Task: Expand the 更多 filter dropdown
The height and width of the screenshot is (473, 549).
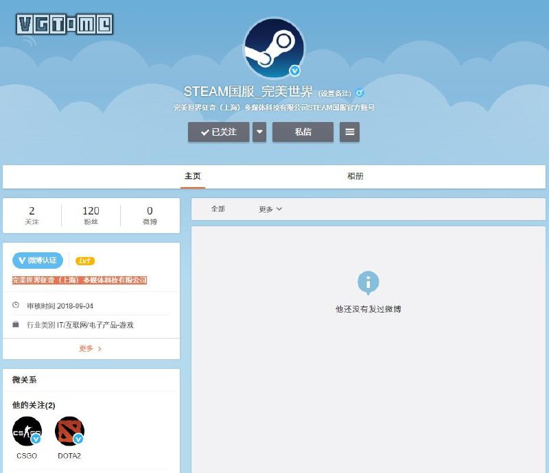Action: coord(270,209)
